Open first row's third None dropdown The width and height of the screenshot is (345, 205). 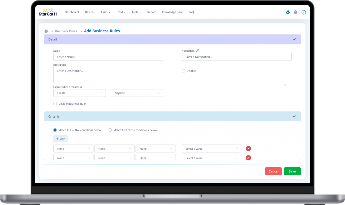(x=156, y=149)
